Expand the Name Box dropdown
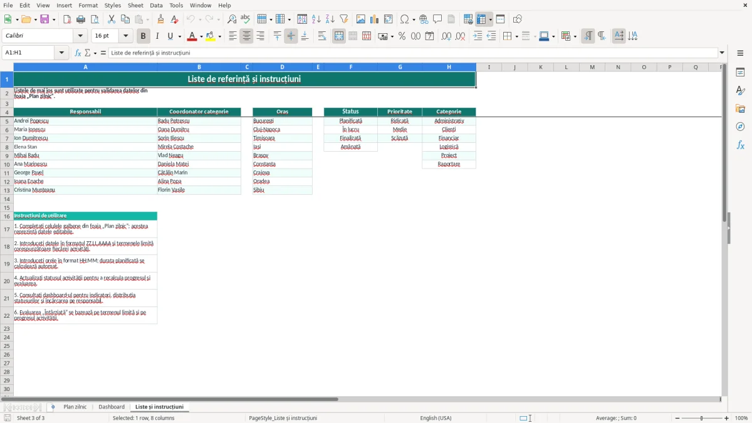Image resolution: width=752 pixels, height=423 pixels. 61,53
